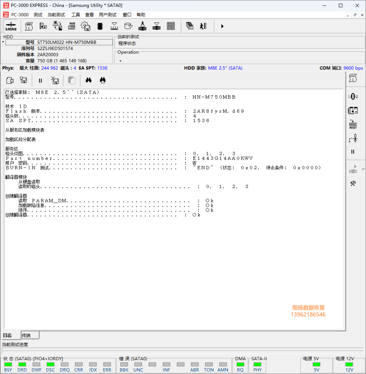Open the 窗口 menu
Viewport: 366px width, 374px height.
[127, 15]
